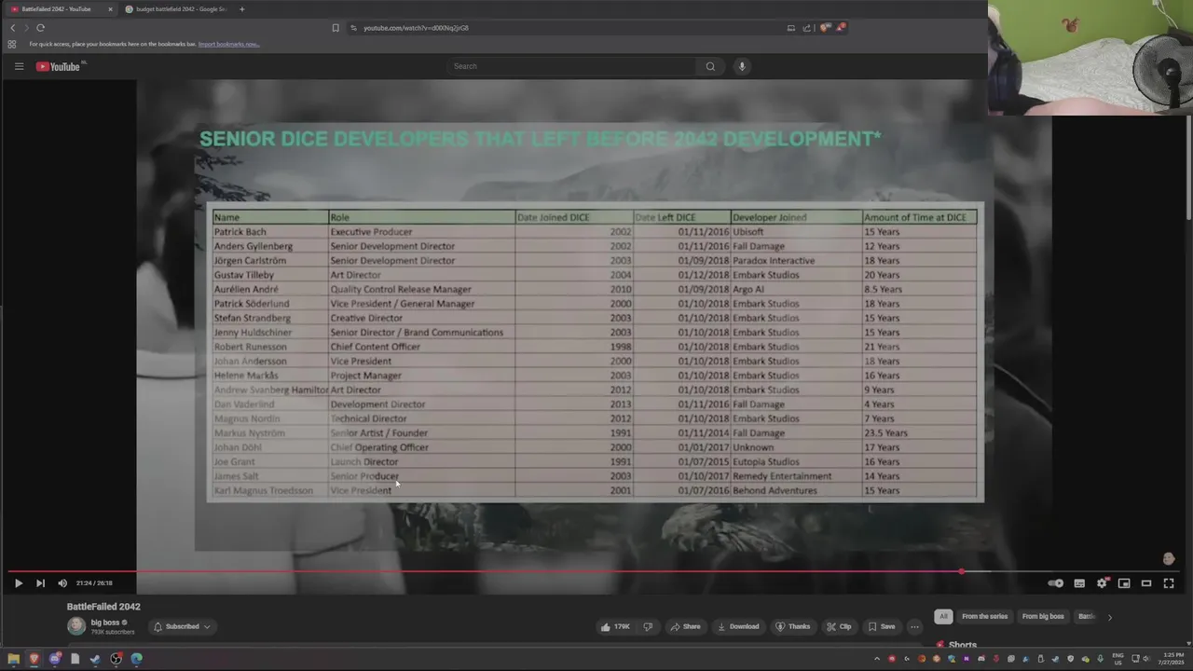Open more actions ellipsis menu
Screen dimensions: 1193x671
pos(914,627)
